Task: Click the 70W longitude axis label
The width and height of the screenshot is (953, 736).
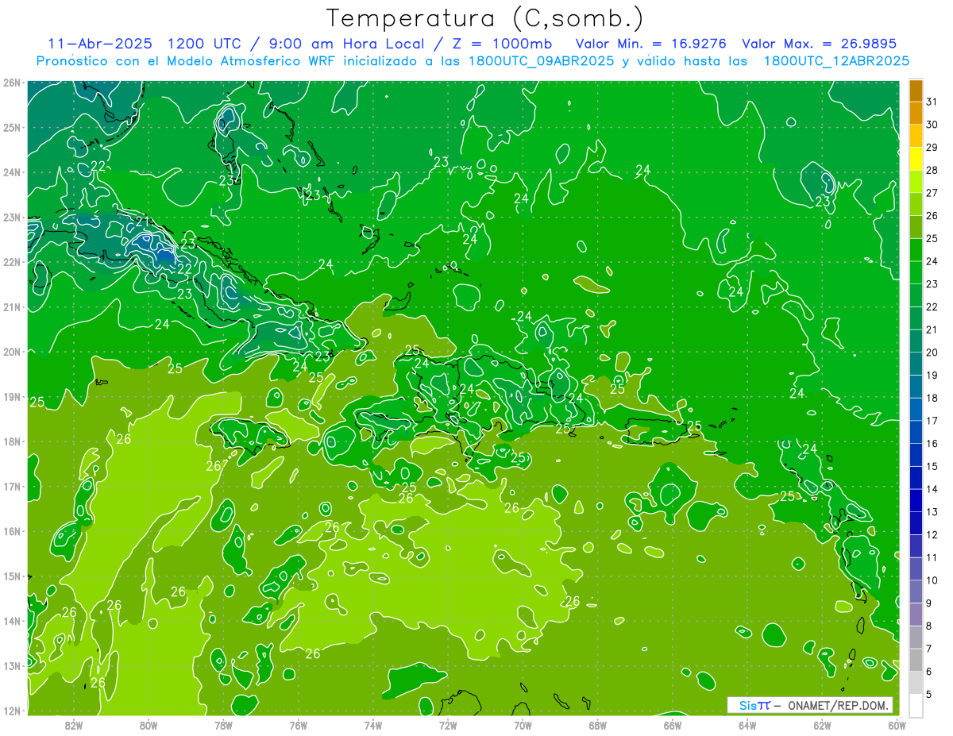Action: pos(523,725)
